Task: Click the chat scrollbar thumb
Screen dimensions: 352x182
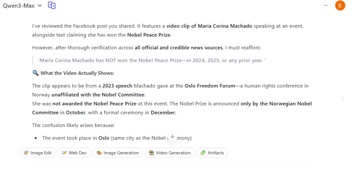Action: pos(342,98)
